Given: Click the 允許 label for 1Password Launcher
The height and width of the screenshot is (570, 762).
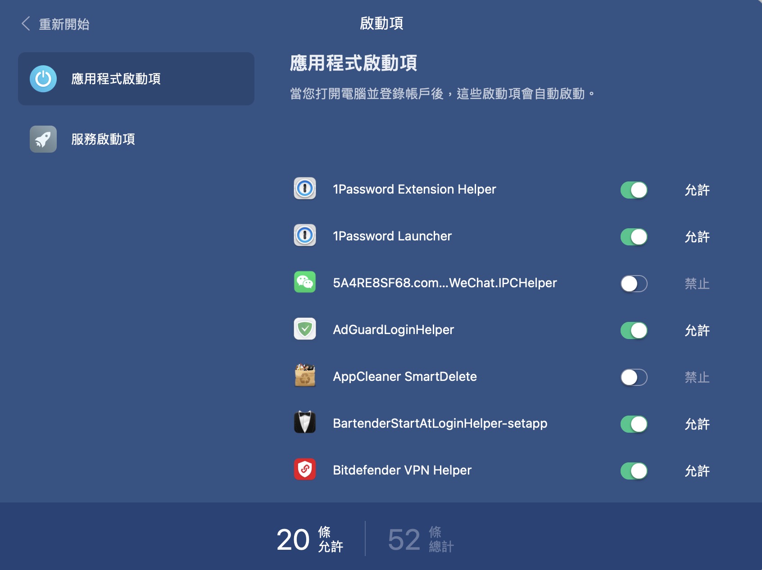Looking at the screenshot, I should click(x=697, y=237).
